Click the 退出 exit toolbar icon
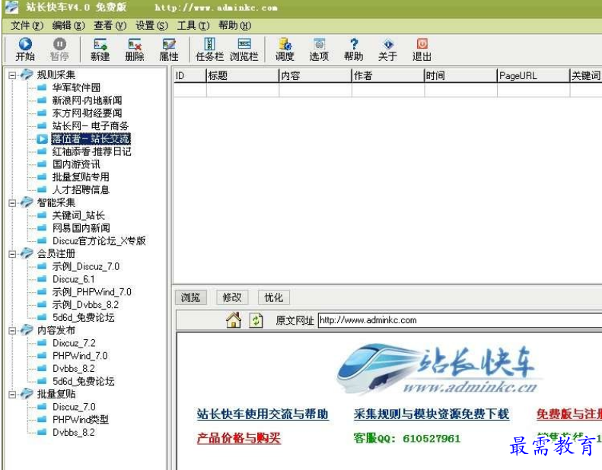 click(422, 44)
